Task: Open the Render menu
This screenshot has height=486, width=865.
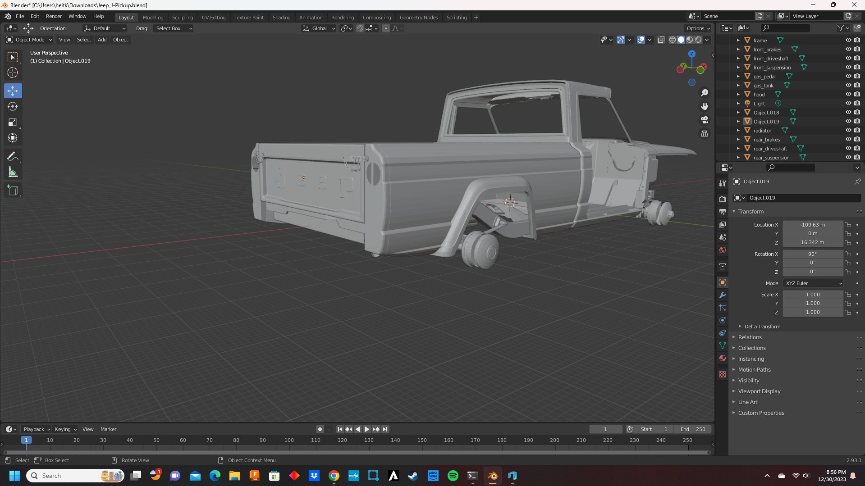Action: point(54,16)
